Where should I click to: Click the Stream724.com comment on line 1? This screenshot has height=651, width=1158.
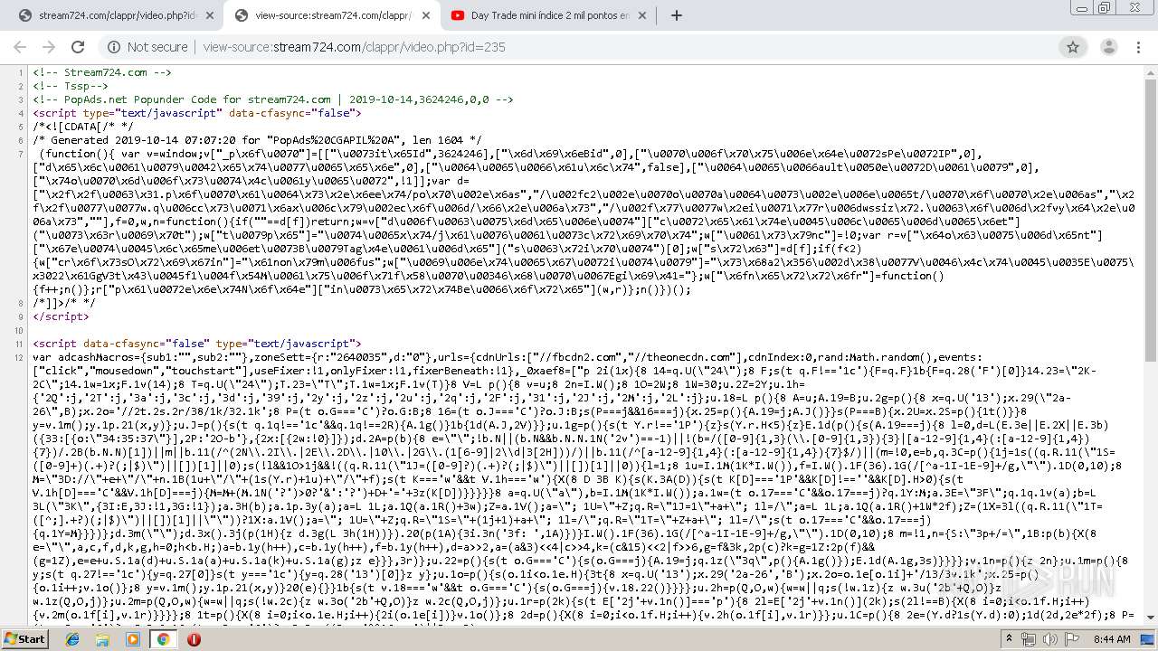102,72
